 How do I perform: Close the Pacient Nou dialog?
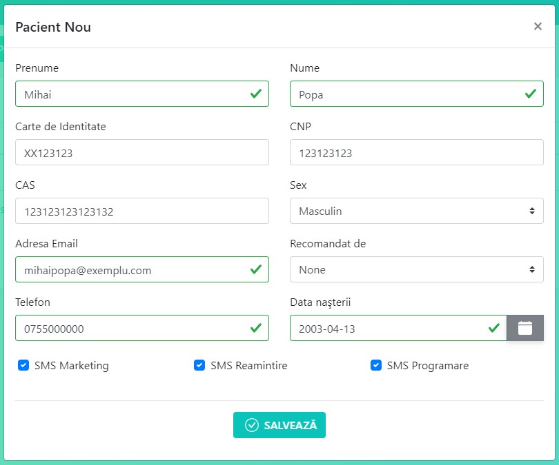pos(538,26)
